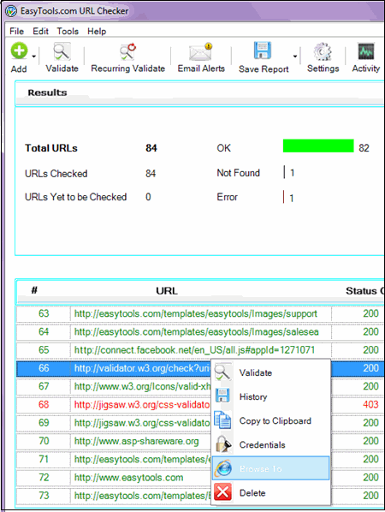Screen dimensions: 385x512
Task: Click the red 403 status code
Action: tap(370, 405)
